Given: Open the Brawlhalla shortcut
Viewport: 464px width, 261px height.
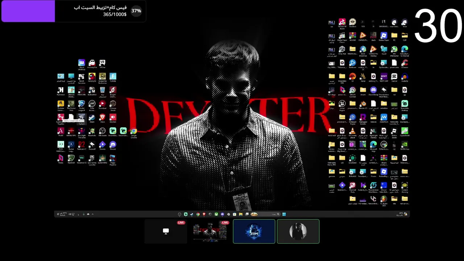Looking at the screenshot, I should click(x=92, y=132).
